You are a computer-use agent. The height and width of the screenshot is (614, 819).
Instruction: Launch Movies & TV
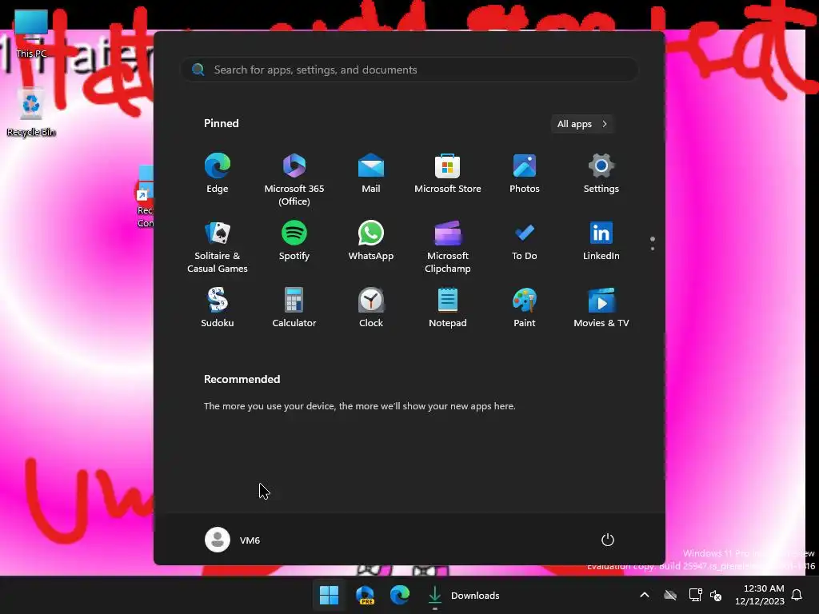point(601,308)
